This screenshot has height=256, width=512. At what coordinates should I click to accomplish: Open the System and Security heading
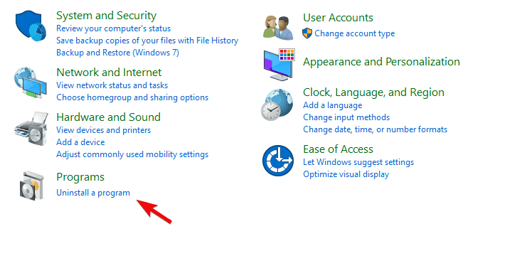pyautogui.click(x=106, y=16)
